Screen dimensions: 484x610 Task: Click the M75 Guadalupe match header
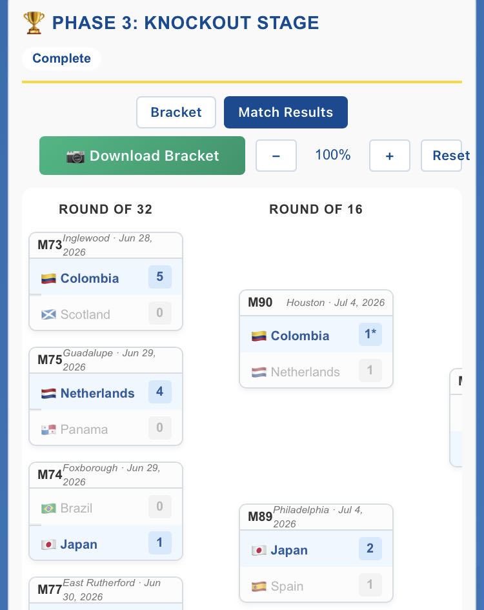pos(106,360)
